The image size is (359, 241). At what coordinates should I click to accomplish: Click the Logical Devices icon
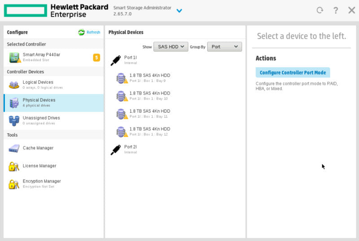[x=14, y=85]
